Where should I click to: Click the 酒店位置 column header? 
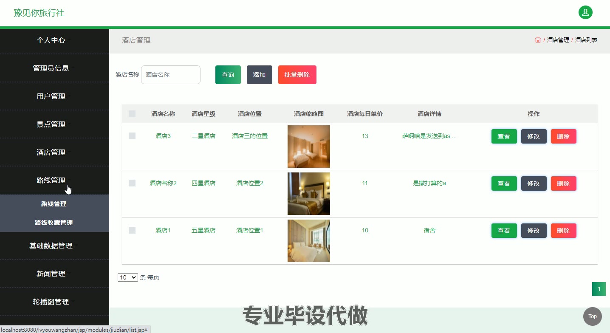250,114
